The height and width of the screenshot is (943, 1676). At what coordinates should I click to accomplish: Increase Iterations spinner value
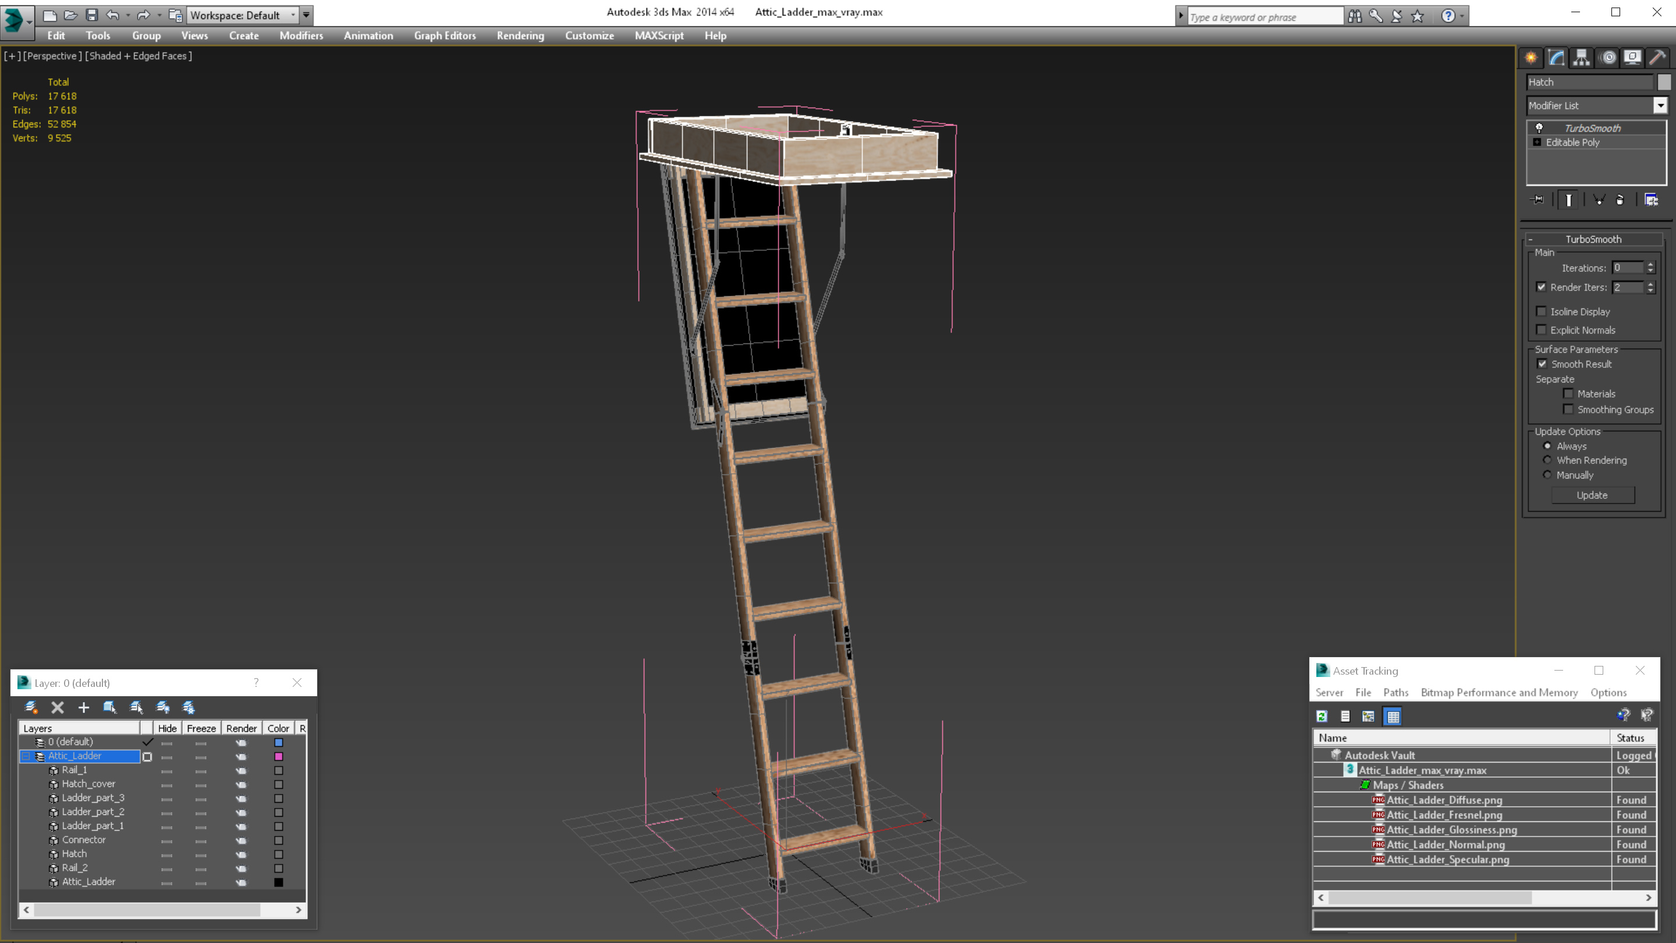[1650, 264]
